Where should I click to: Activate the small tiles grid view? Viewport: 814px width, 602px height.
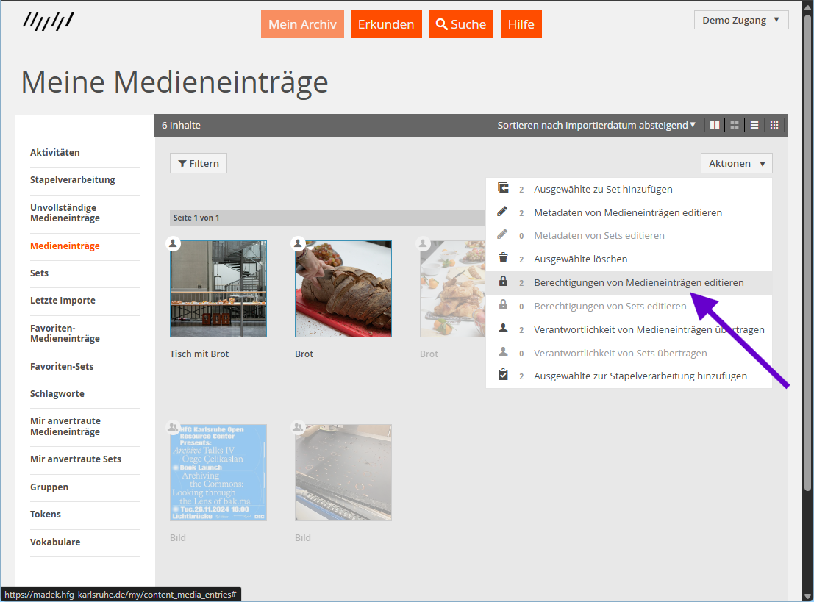tap(774, 125)
